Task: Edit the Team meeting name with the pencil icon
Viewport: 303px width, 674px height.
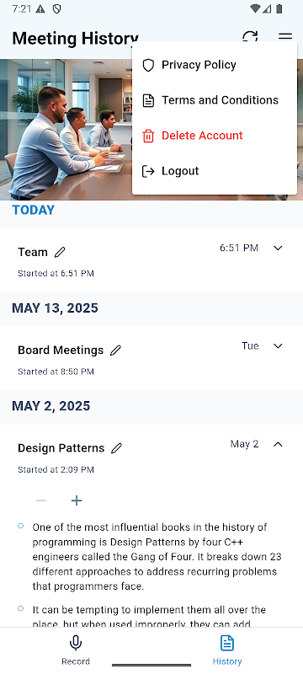Action: pyautogui.click(x=60, y=252)
